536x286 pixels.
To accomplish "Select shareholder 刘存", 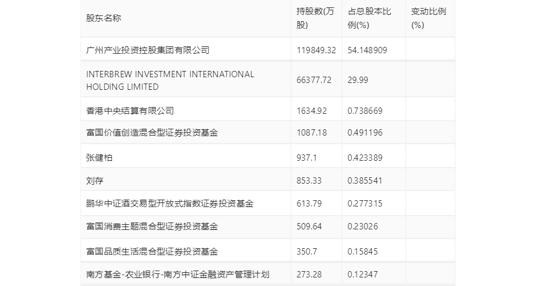I will pyautogui.click(x=95, y=181).
